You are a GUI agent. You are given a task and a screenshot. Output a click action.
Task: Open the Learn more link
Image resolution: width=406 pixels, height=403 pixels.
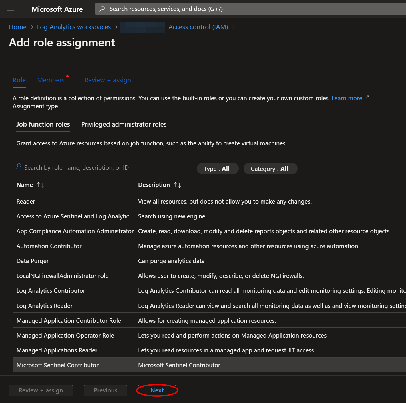pos(347,98)
